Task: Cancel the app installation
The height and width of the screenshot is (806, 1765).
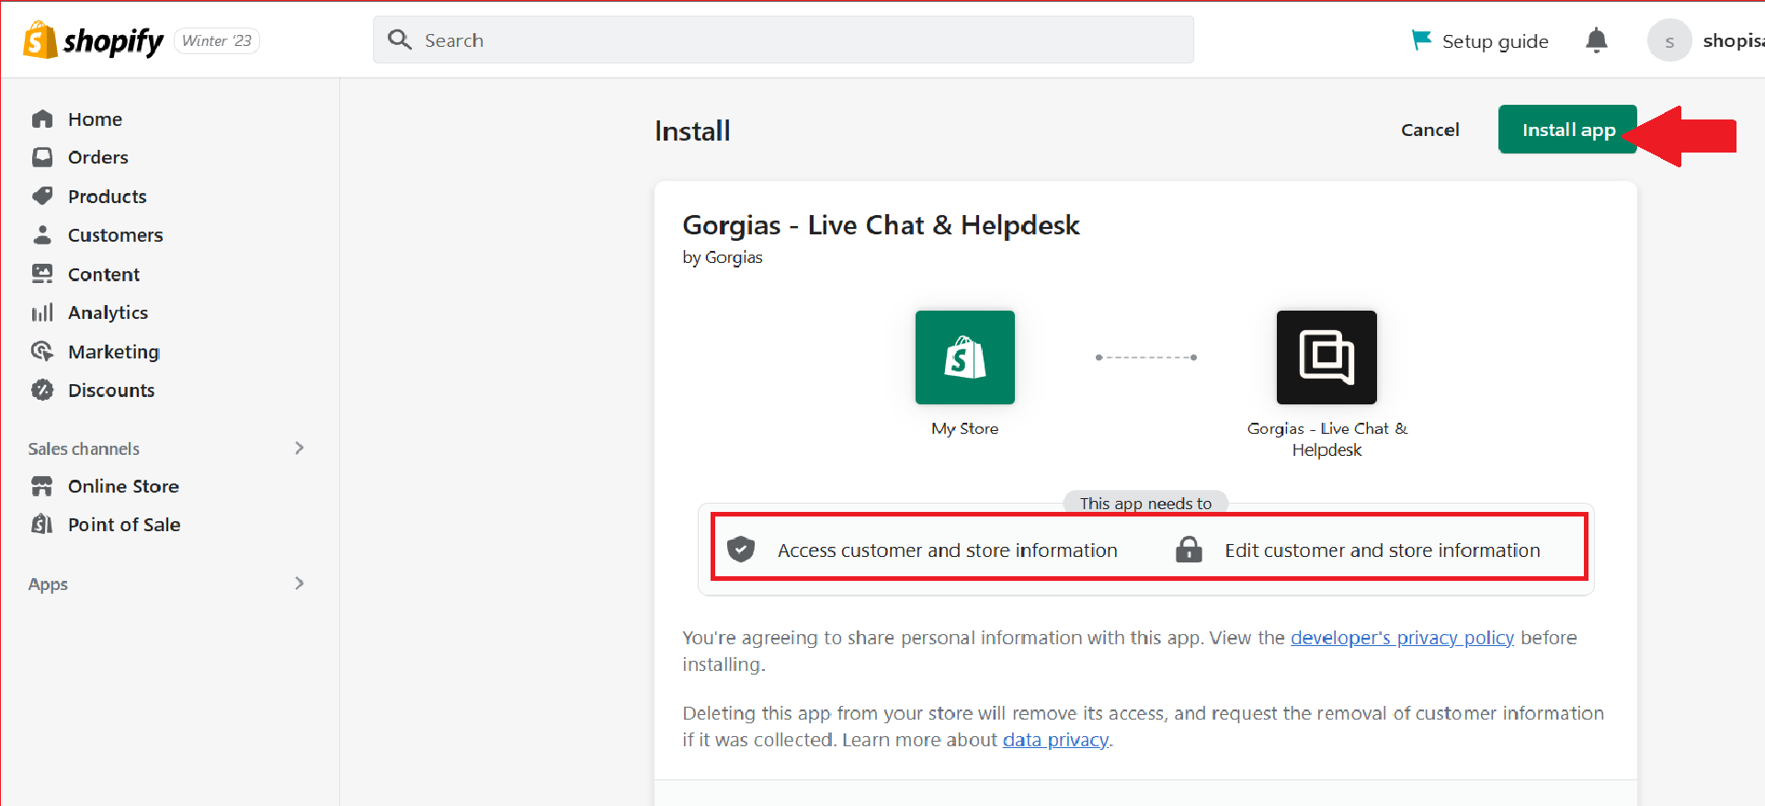Action: click(x=1429, y=130)
